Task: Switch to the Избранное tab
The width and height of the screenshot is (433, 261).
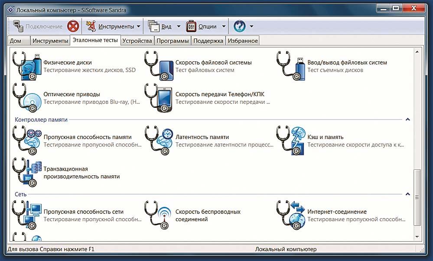Action: [243, 41]
